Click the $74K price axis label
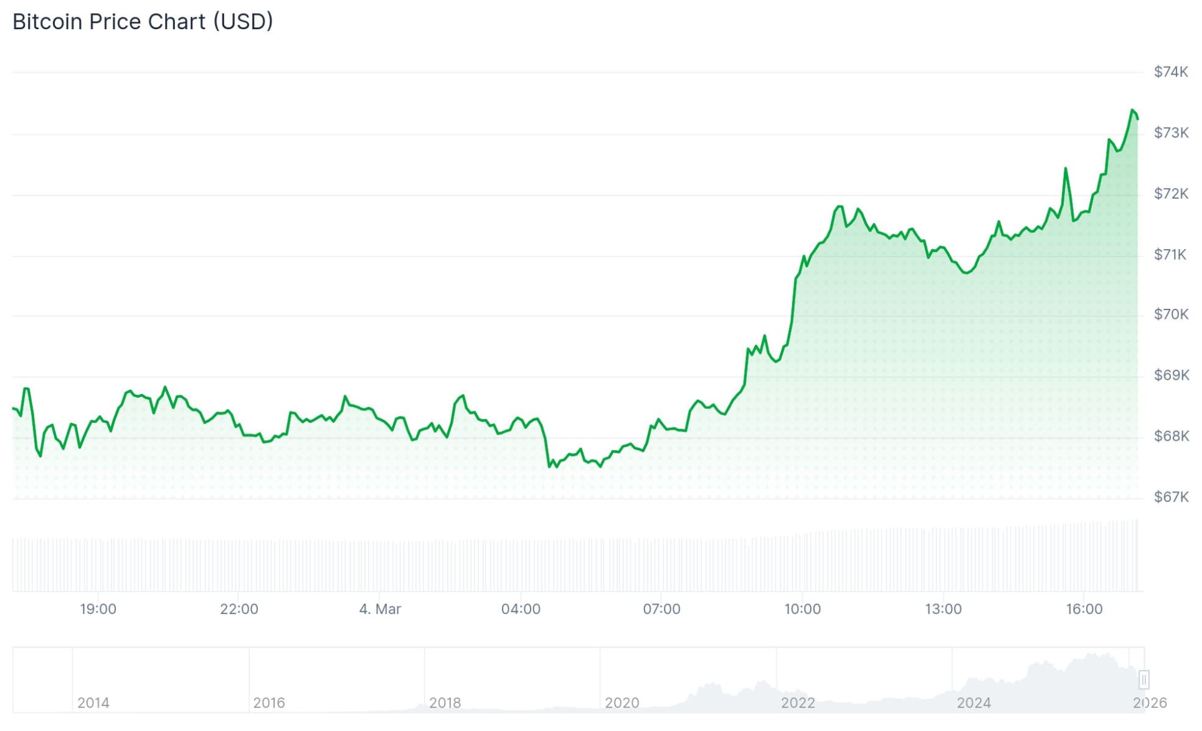The height and width of the screenshot is (731, 1202). [1171, 72]
